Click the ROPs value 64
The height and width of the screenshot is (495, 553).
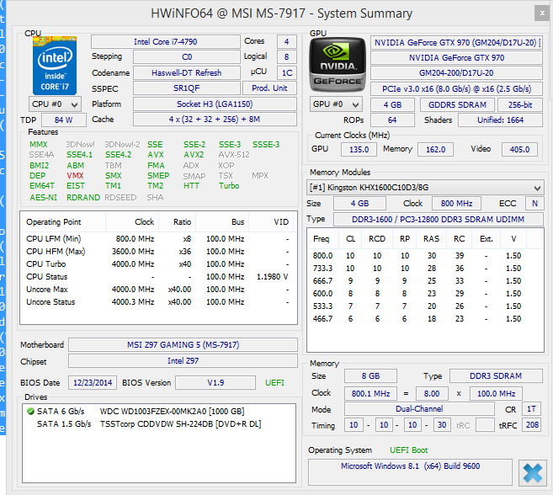[x=392, y=120]
